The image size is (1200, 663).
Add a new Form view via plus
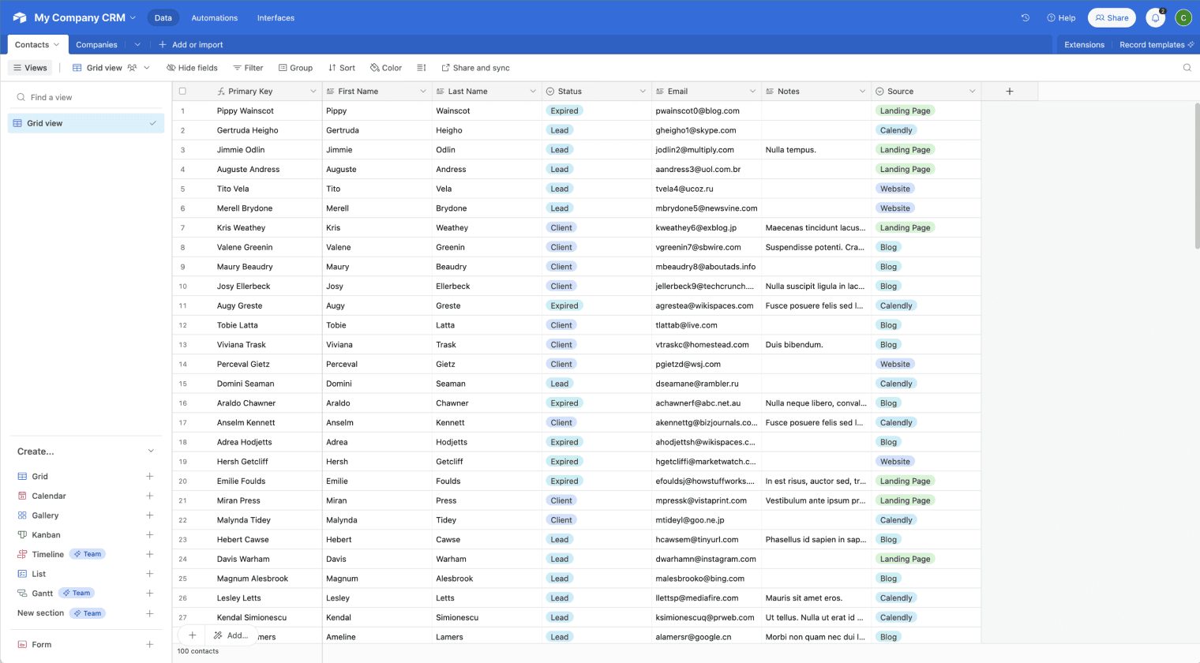tap(150, 645)
